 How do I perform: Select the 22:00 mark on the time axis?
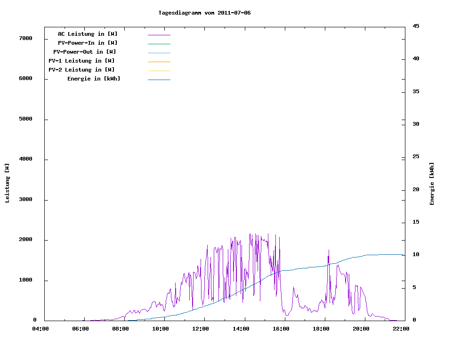(401, 329)
